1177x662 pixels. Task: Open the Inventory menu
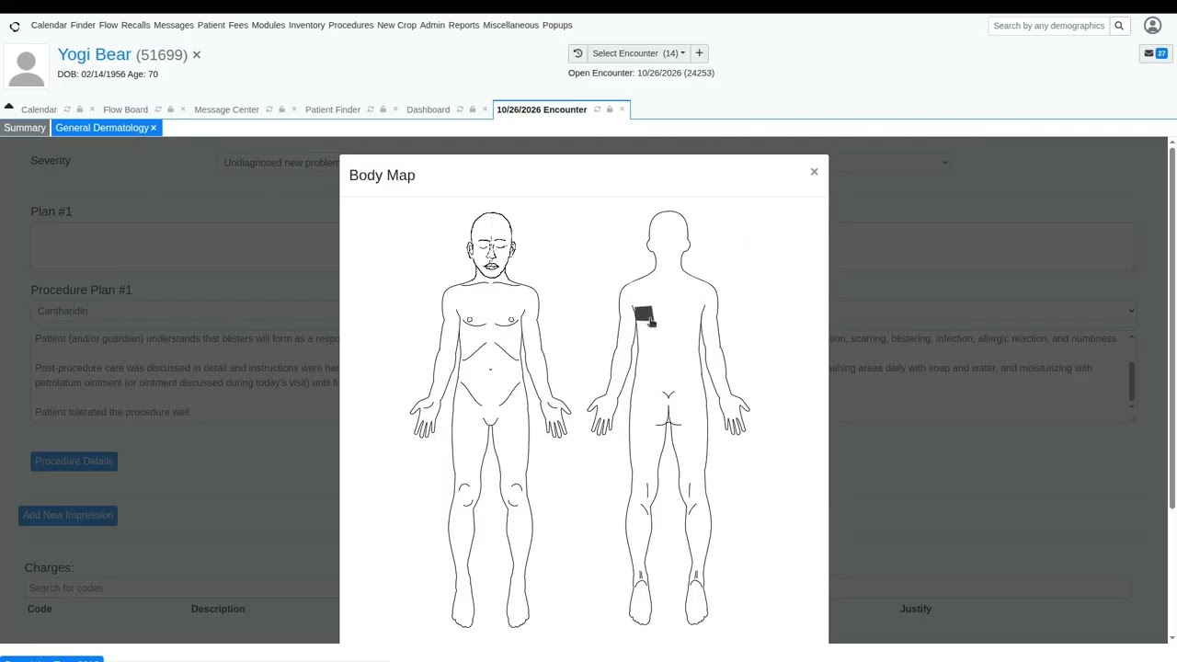point(306,25)
